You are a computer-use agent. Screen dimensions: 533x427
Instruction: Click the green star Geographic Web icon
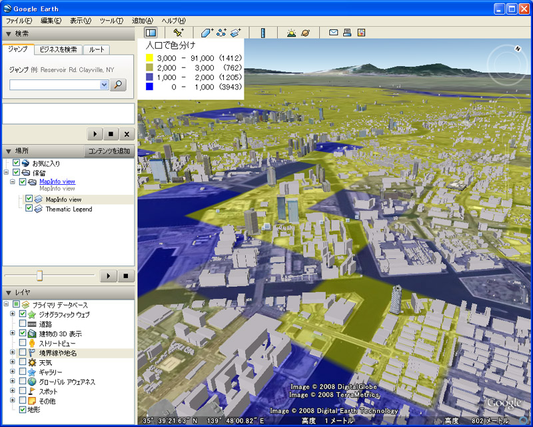[x=32, y=314]
